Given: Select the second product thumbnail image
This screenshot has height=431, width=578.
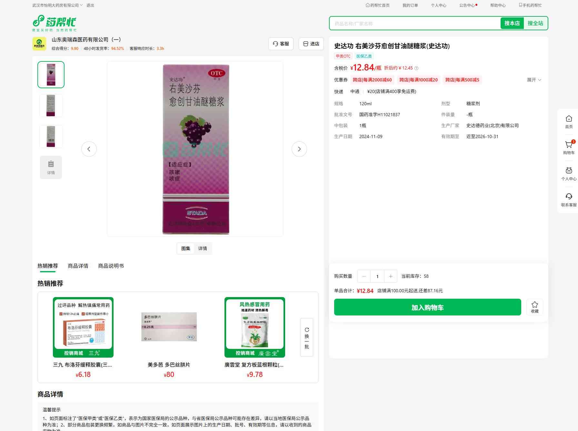Looking at the screenshot, I should click(x=51, y=106).
